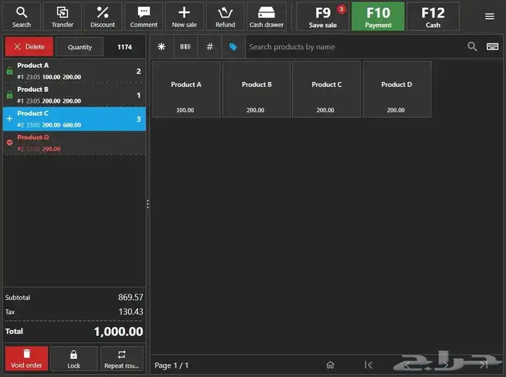The height and width of the screenshot is (377, 506).
Task: Open the Refund option
Action: click(225, 16)
